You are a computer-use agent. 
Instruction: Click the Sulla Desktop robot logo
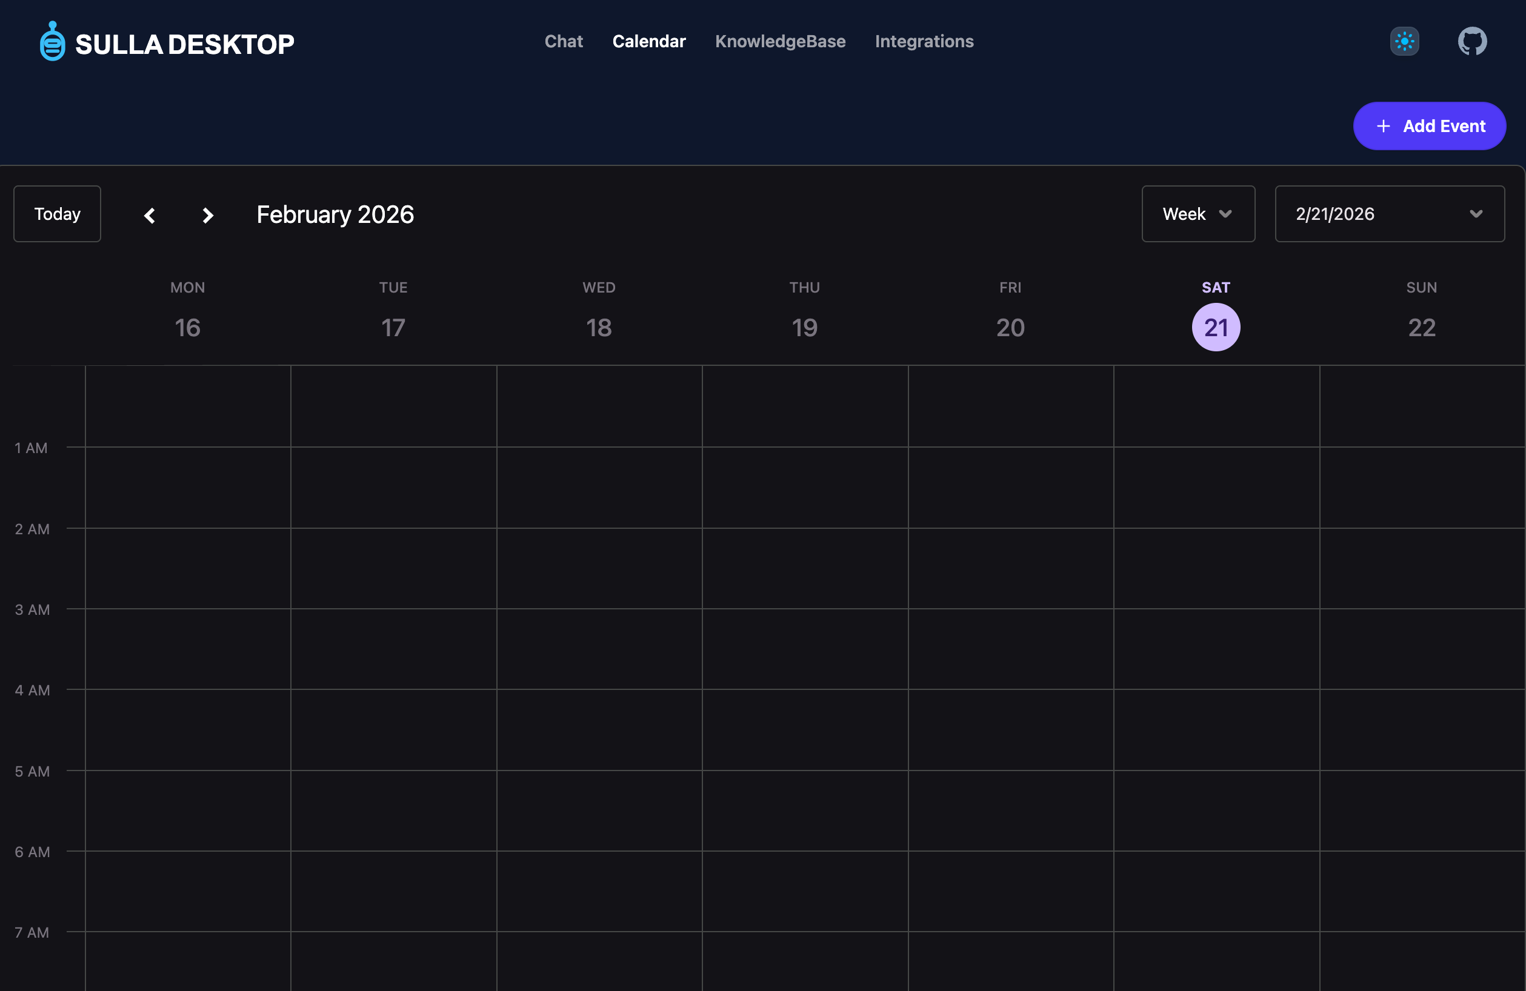[x=53, y=41]
